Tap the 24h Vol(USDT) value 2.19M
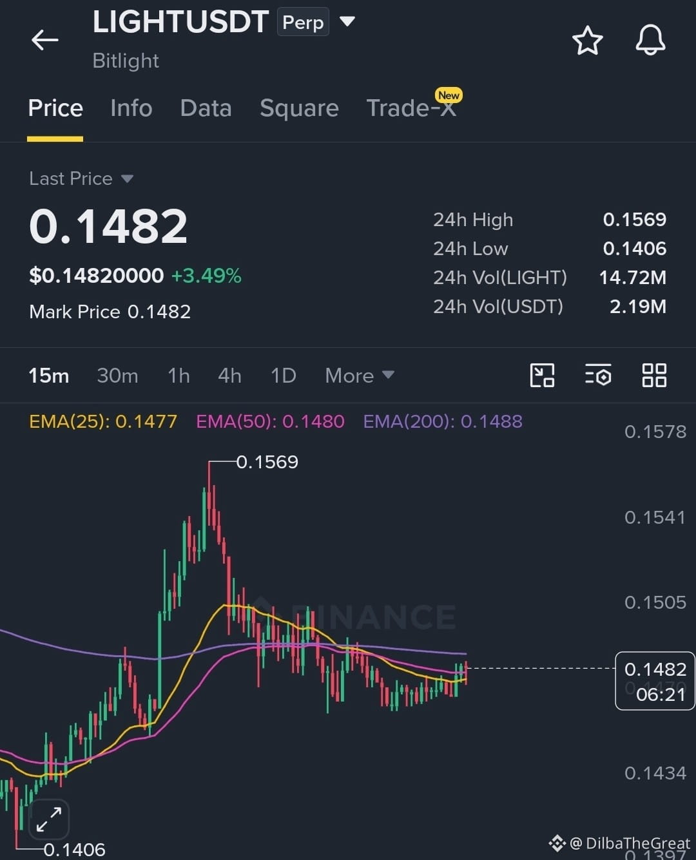 point(638,307)
